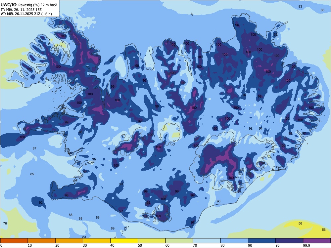Click the map value '76' over the sea
This screenshot has height=248, width=331.
pos(5,223)
